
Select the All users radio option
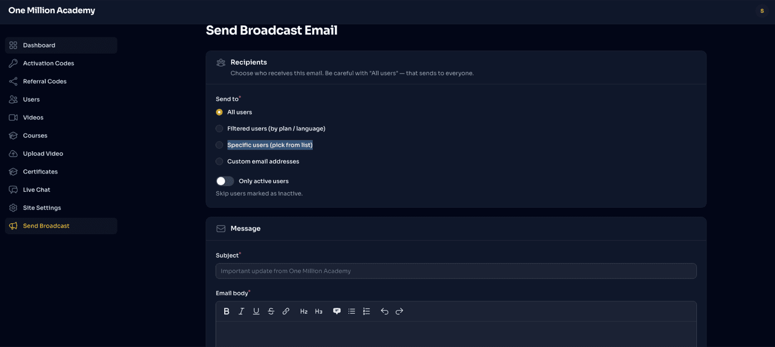(x=219, y=112)
